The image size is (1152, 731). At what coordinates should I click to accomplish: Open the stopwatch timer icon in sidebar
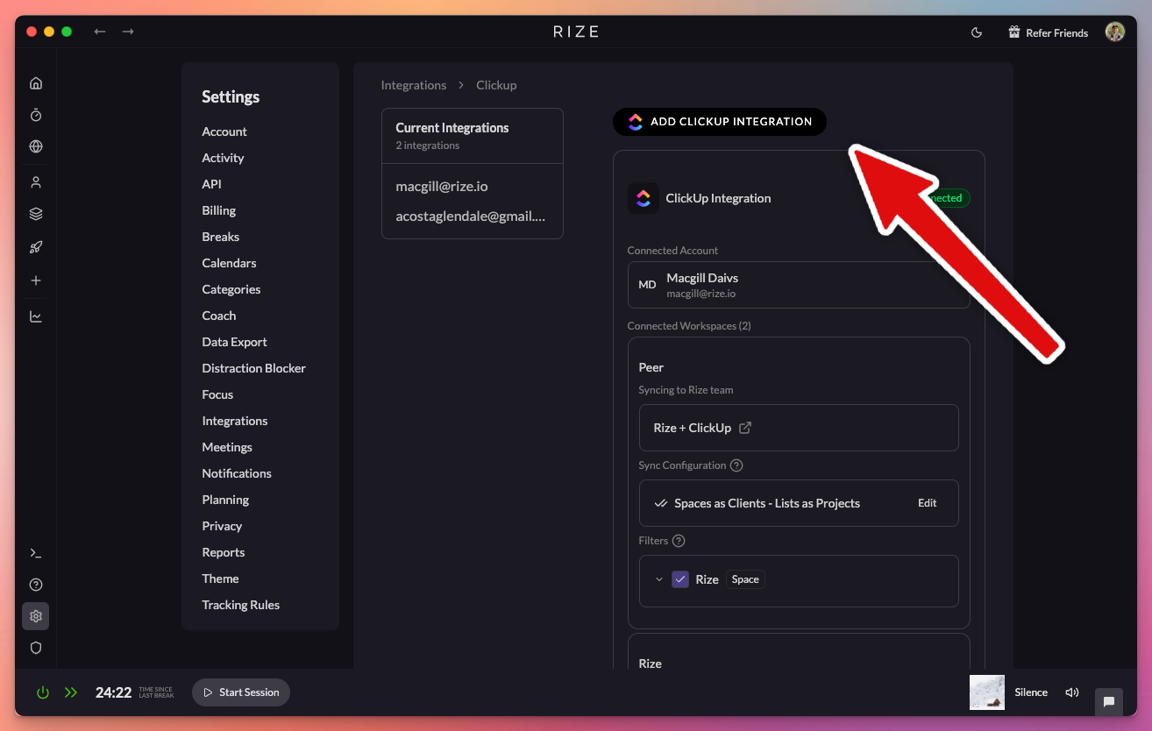(36, 115)
